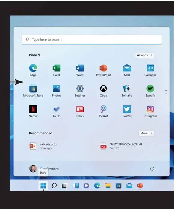
Task: Open PicsArt from pinned apps
Action: tap(103, 111)
